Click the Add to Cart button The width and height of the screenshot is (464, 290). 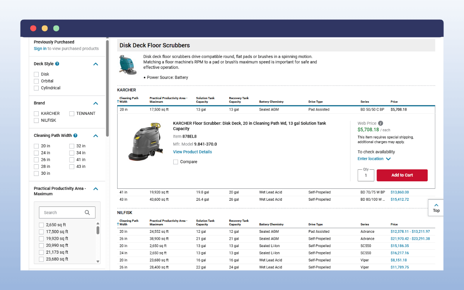[x=402, y=175]
